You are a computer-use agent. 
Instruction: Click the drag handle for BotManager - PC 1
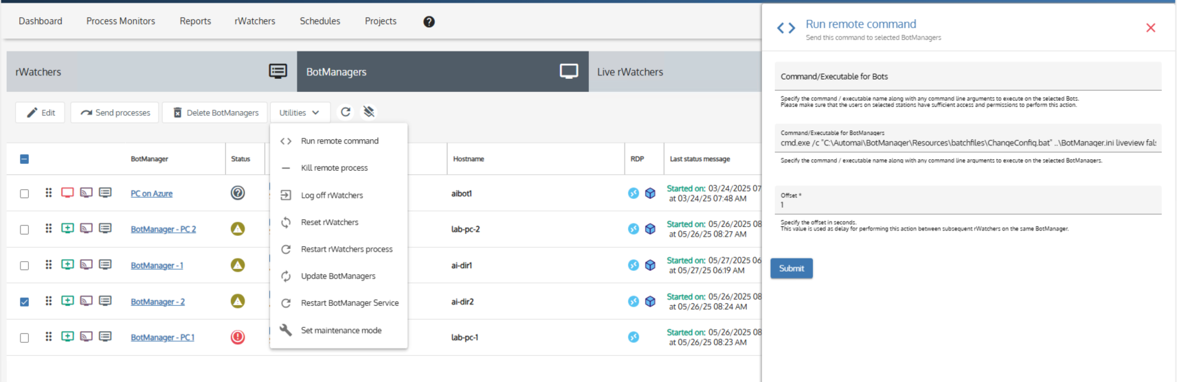(48, 337)
